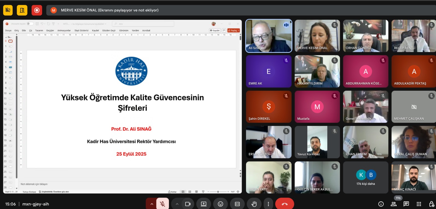Open the meeting details info icon
Viewport: 436px width, 209px height.
381,204
